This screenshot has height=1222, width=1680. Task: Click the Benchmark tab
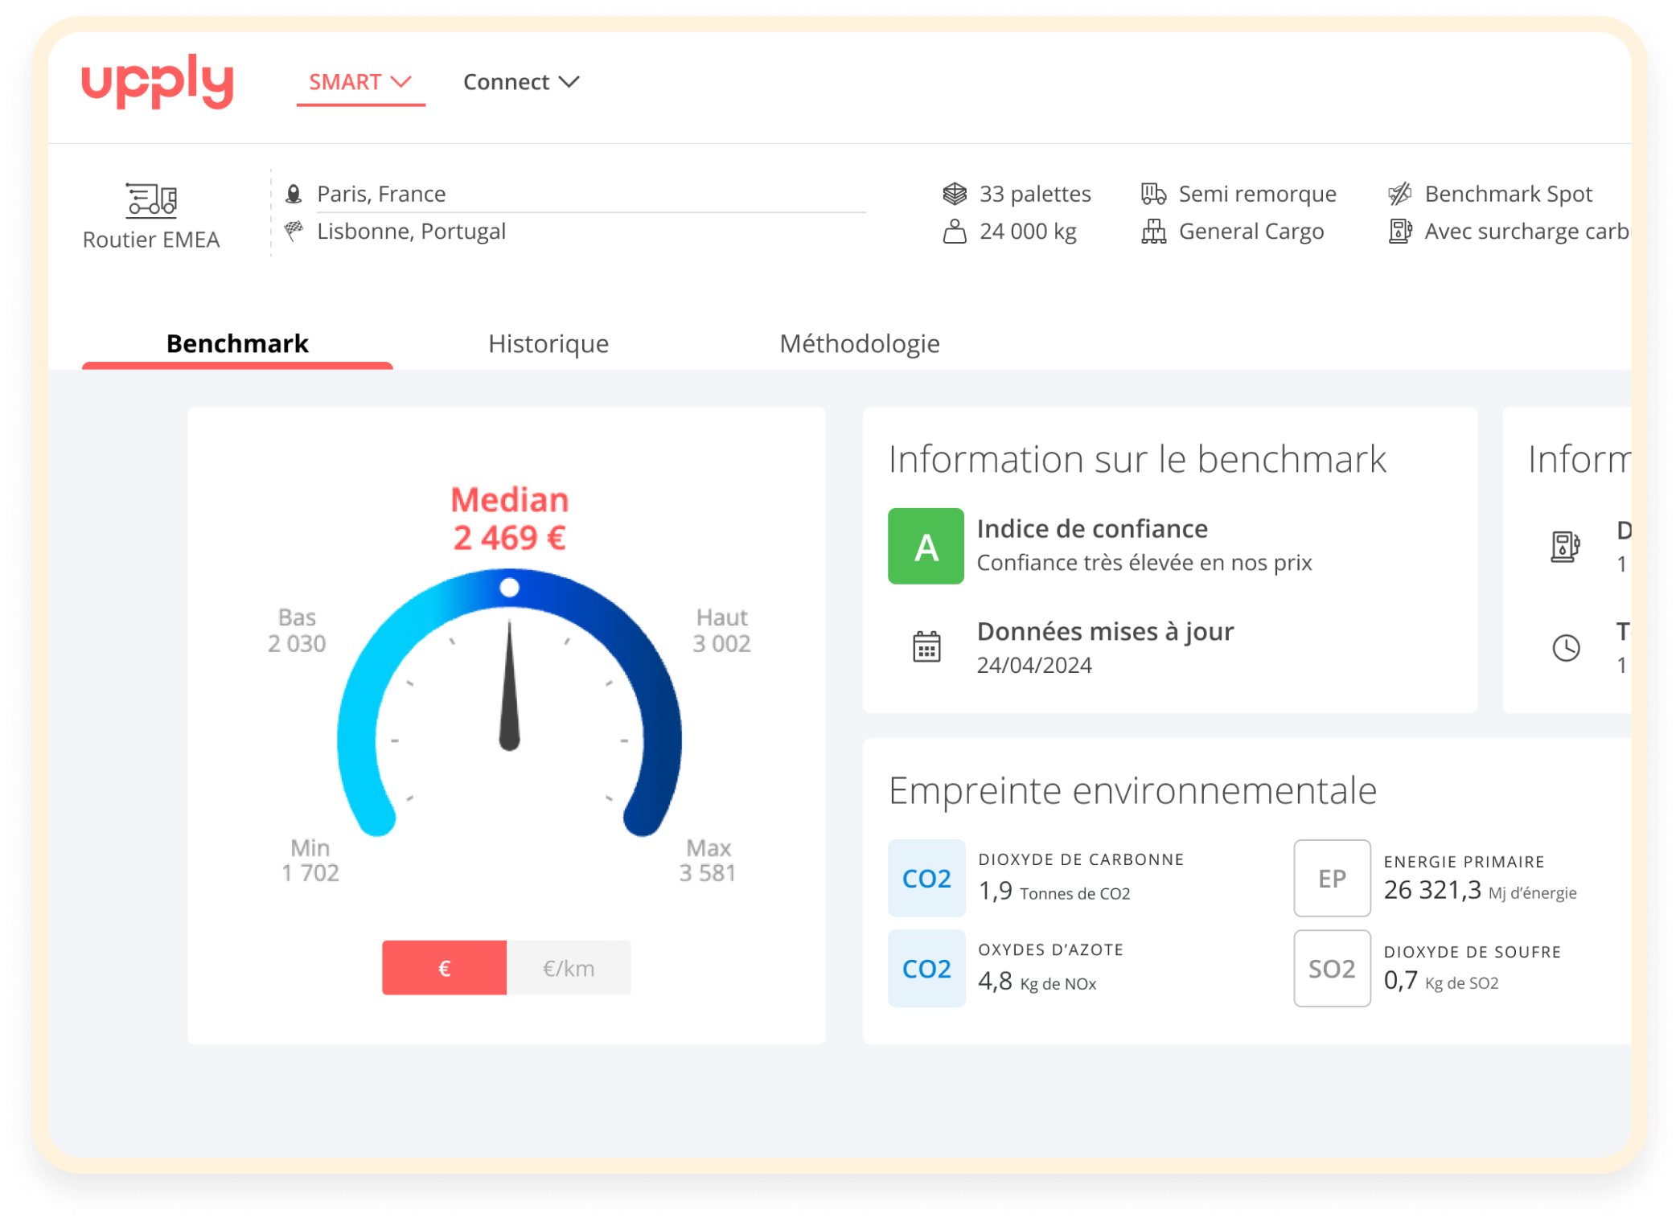237,344
